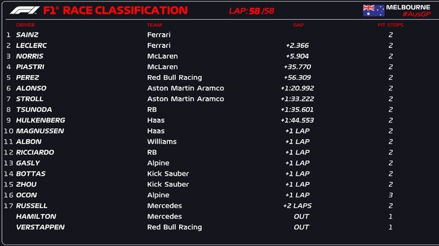Click the #AusGP hashtag

(x=416, y=14)
